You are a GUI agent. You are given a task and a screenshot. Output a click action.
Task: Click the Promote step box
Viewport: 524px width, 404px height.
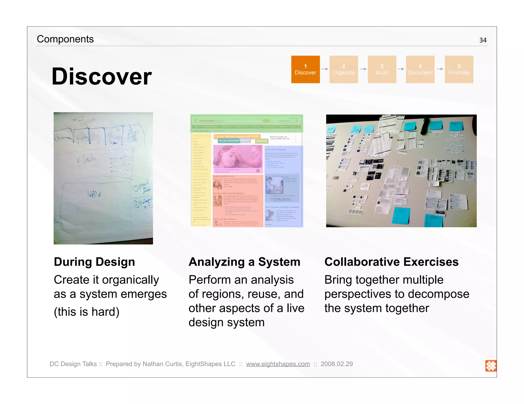(x=459, y=69)
